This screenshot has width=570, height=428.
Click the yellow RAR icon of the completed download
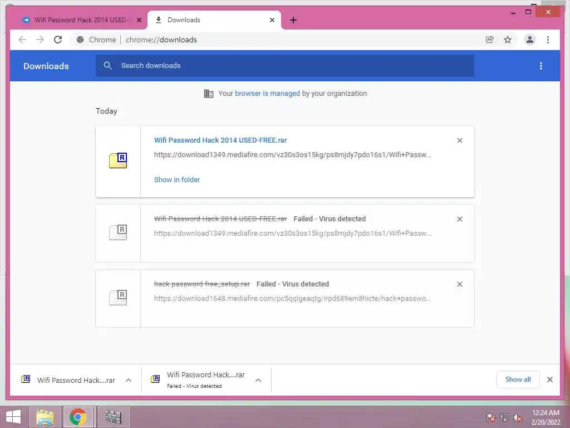click(x=118, y=160)
